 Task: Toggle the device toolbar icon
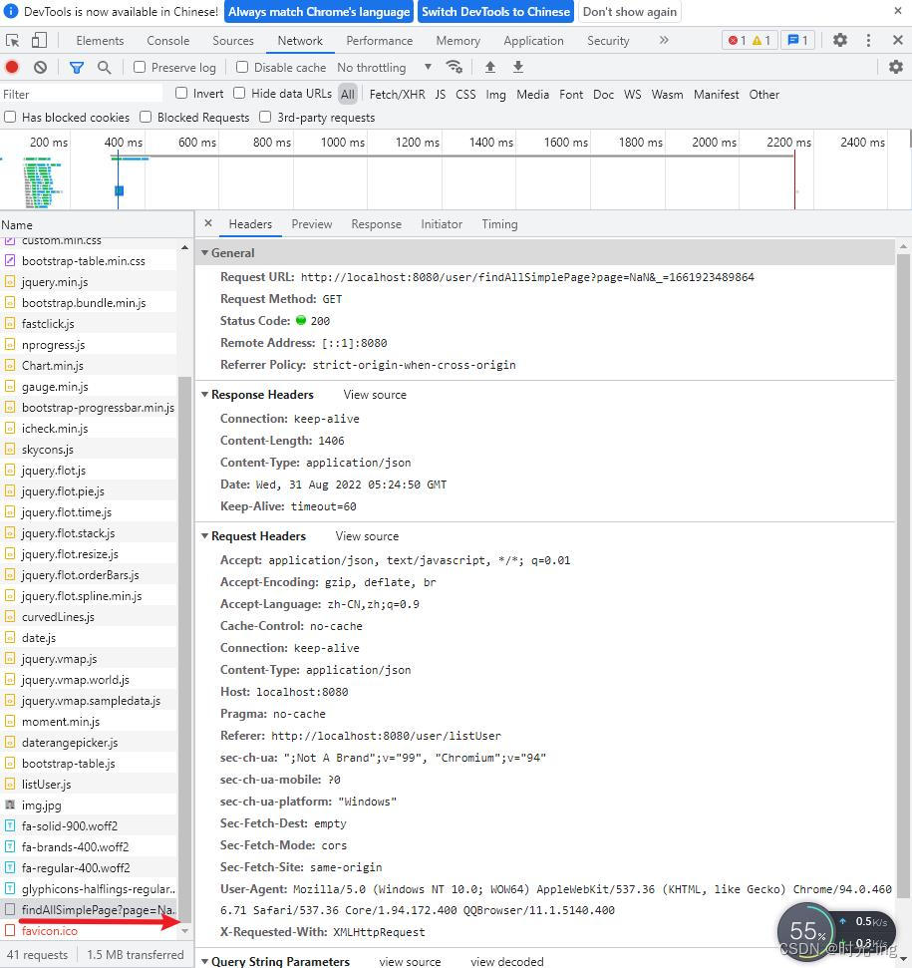point(38,40)
